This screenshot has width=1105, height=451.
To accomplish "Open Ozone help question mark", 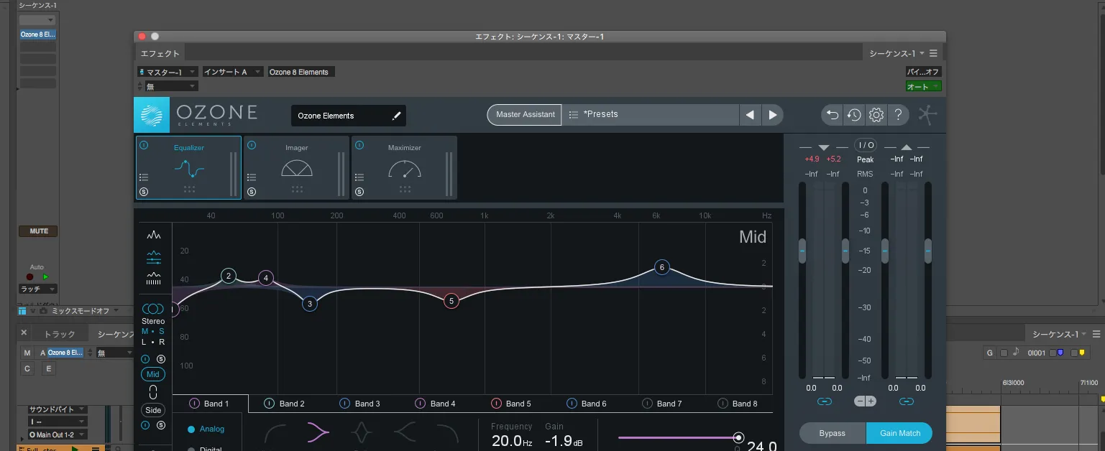I will click(x=898, y=114).
